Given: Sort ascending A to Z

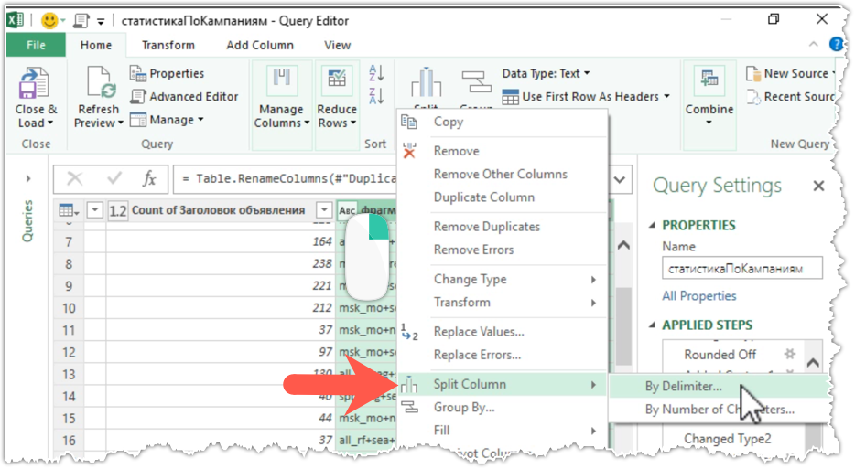Looking at the screenshot, I should pyautogui.click(x=376, y=72).
